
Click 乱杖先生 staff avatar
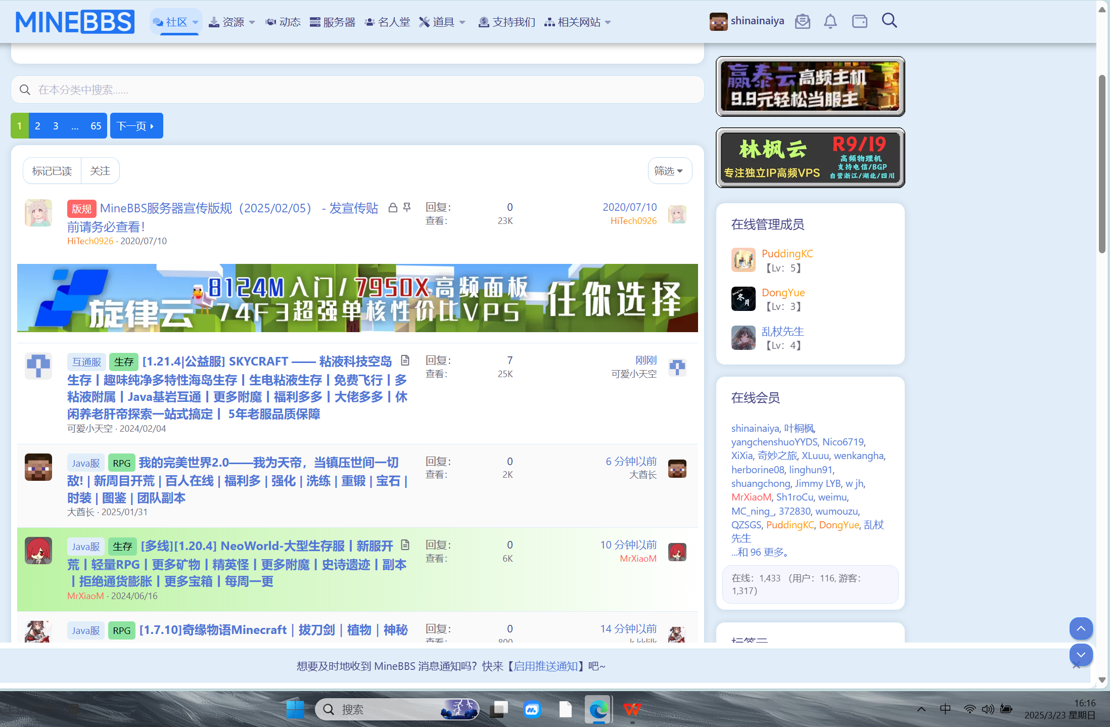744,338
